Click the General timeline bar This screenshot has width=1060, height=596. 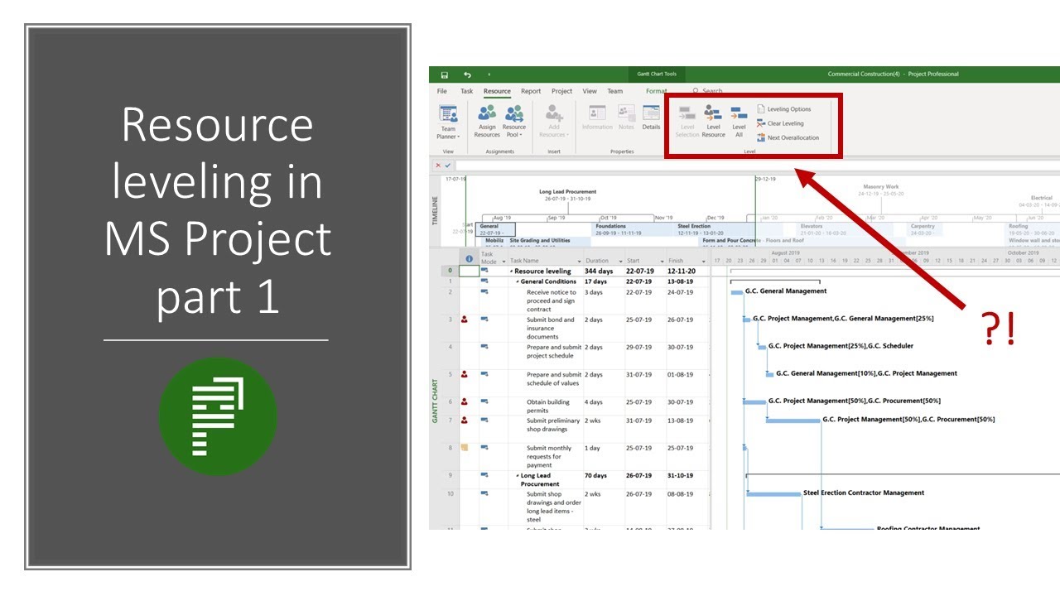click(x=496, y=229)
